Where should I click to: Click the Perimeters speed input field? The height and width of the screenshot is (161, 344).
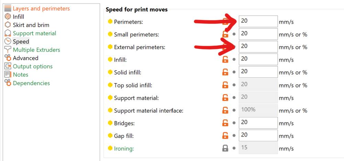tap(258, 21)
